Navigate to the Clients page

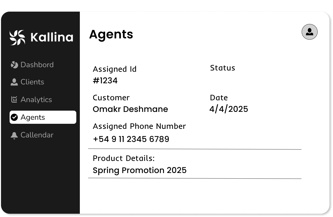point(32,82)
